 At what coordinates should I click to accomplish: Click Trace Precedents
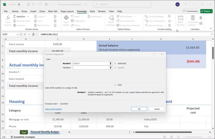pyautogui.click(x=154, y=16)
